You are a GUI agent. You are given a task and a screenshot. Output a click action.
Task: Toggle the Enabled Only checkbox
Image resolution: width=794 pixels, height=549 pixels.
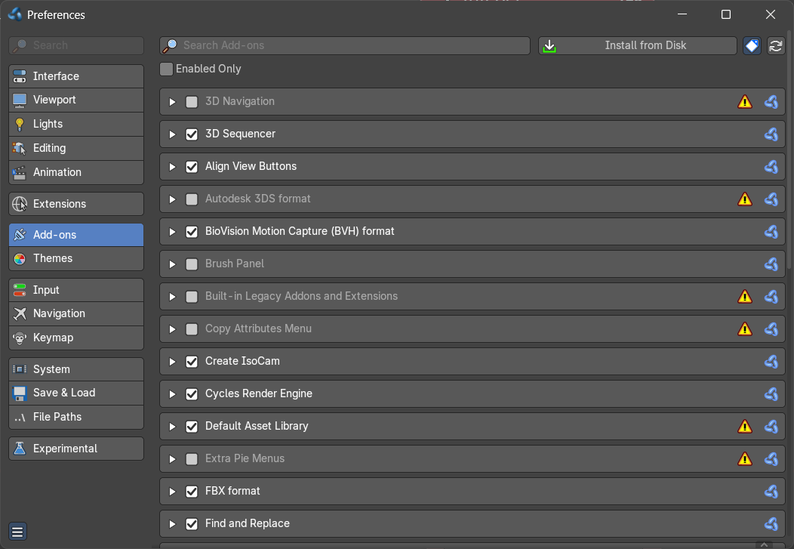tap(166, 69)
